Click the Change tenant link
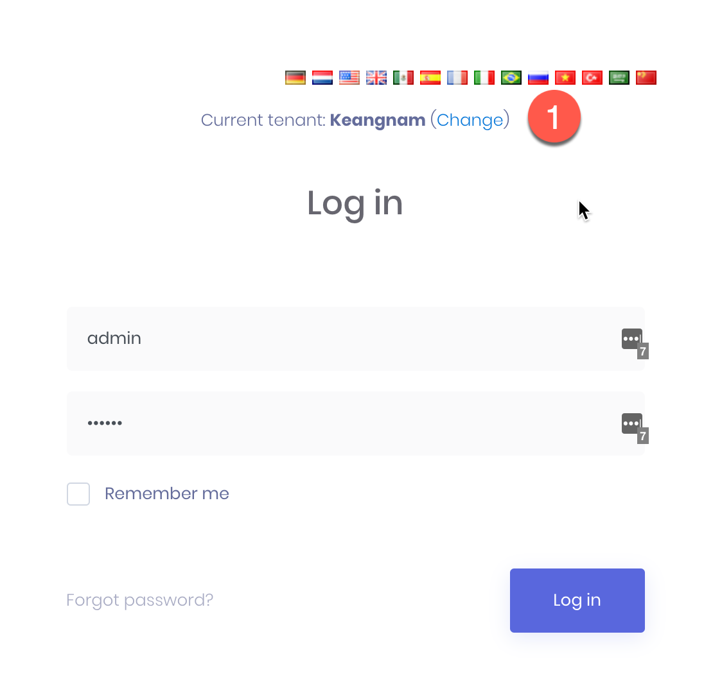Viewport: 713px width, 675px height. 470,120
